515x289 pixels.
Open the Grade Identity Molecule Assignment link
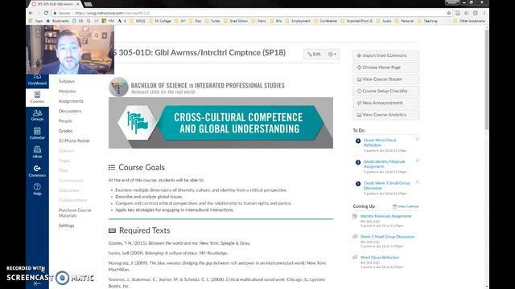coord(385,164)
